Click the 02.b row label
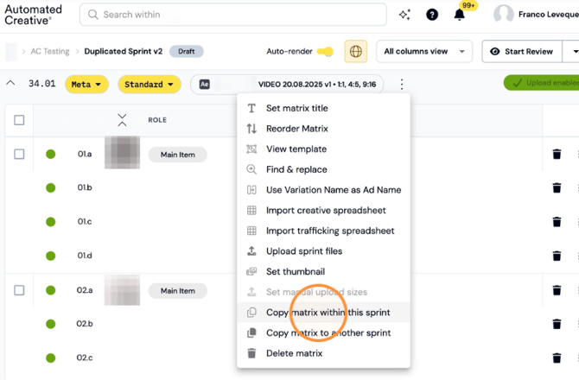The width and height of the screenshot is (579, 380). coord(85,324)
